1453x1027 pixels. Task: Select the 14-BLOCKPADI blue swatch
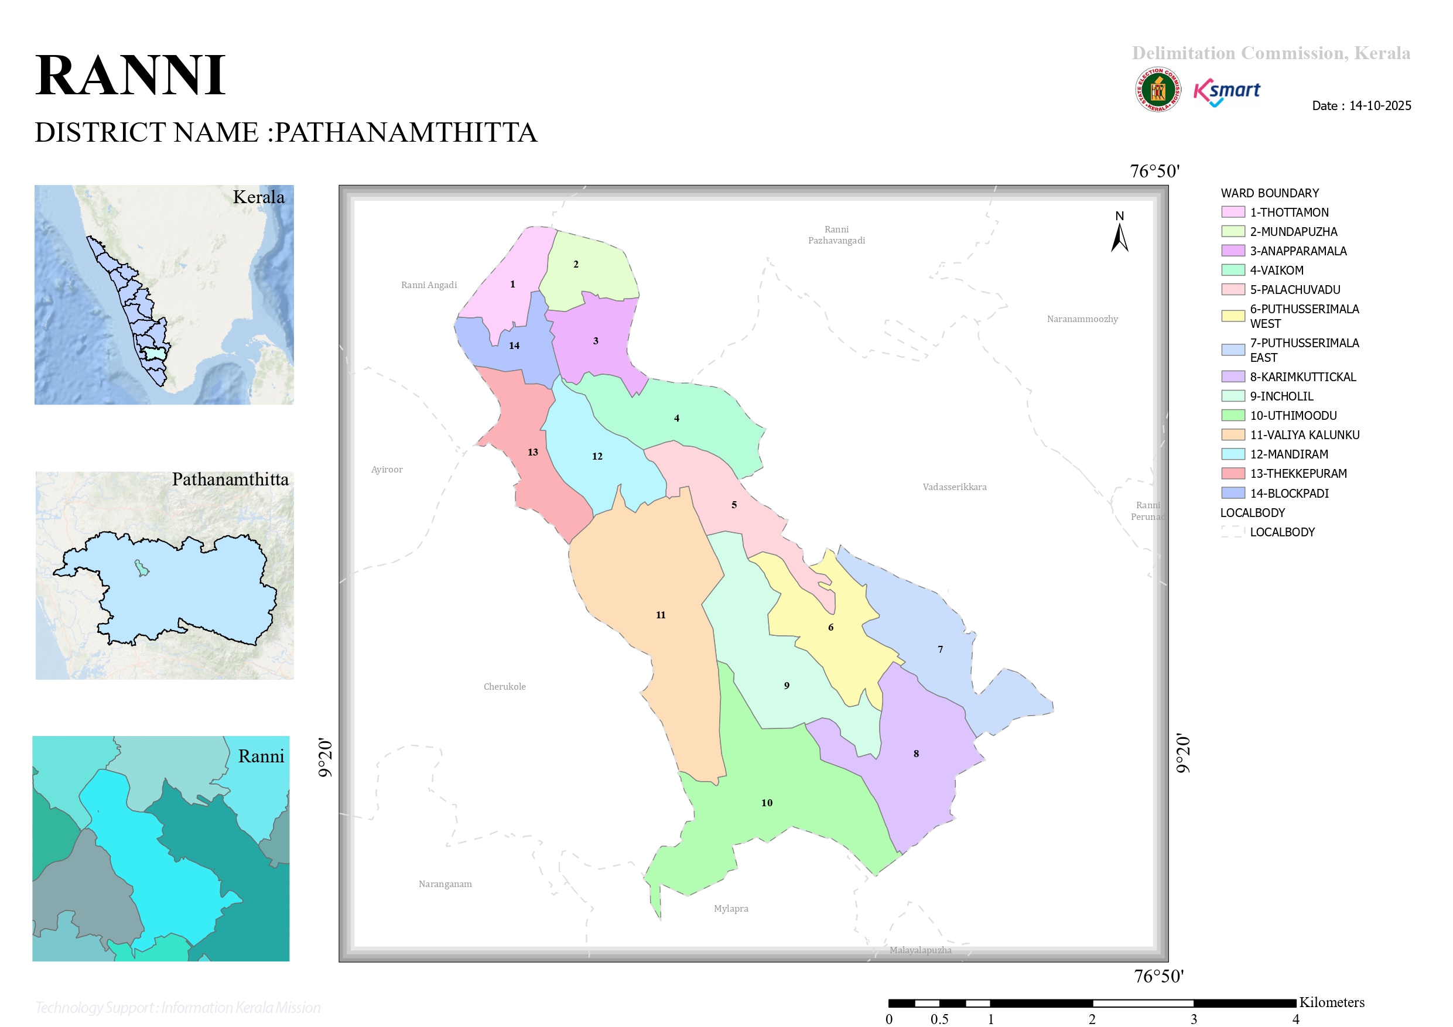coord(1233,493)
